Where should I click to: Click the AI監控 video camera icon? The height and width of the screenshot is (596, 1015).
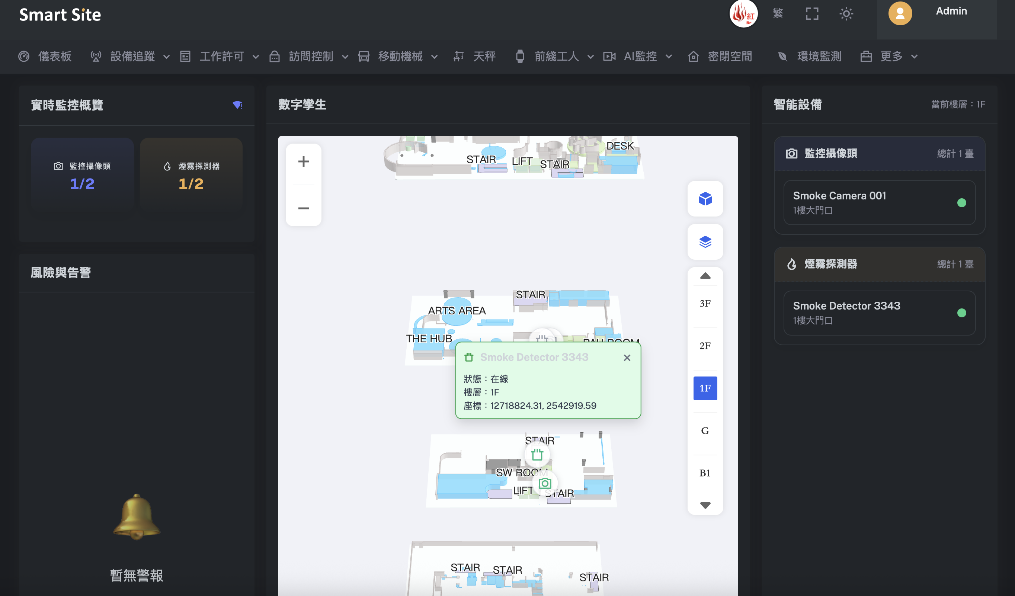click(609, 57)
